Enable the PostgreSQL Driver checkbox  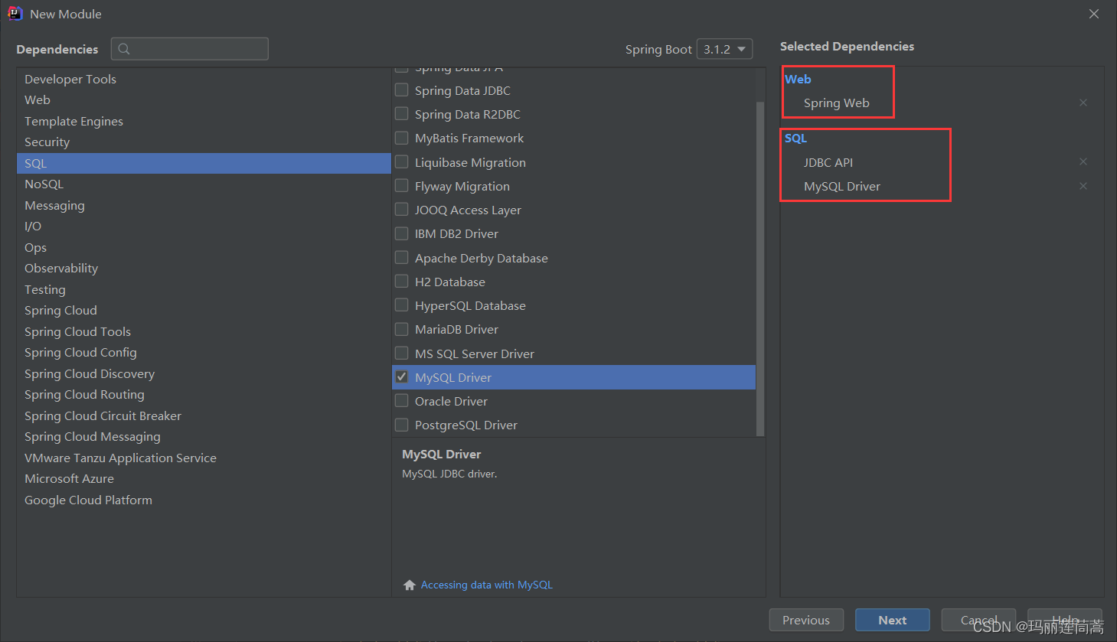pos(401,425)
